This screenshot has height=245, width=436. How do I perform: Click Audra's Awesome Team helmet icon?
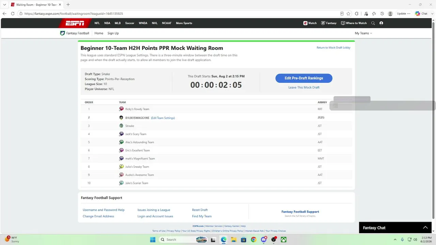(121, 175)
